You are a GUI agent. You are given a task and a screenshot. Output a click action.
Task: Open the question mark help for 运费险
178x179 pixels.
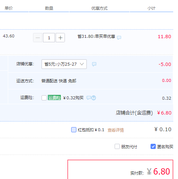[x=93, y=98]
